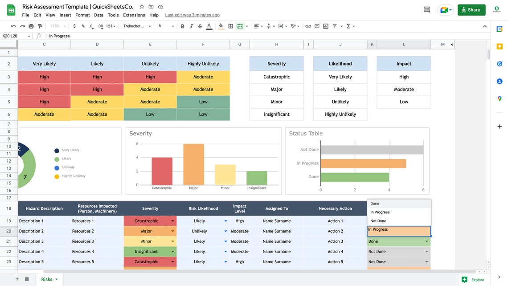Image resolution: width=508 pixels, height=286 pixels.
Task: Toggle strikethrough formatting
Action: 200,26
